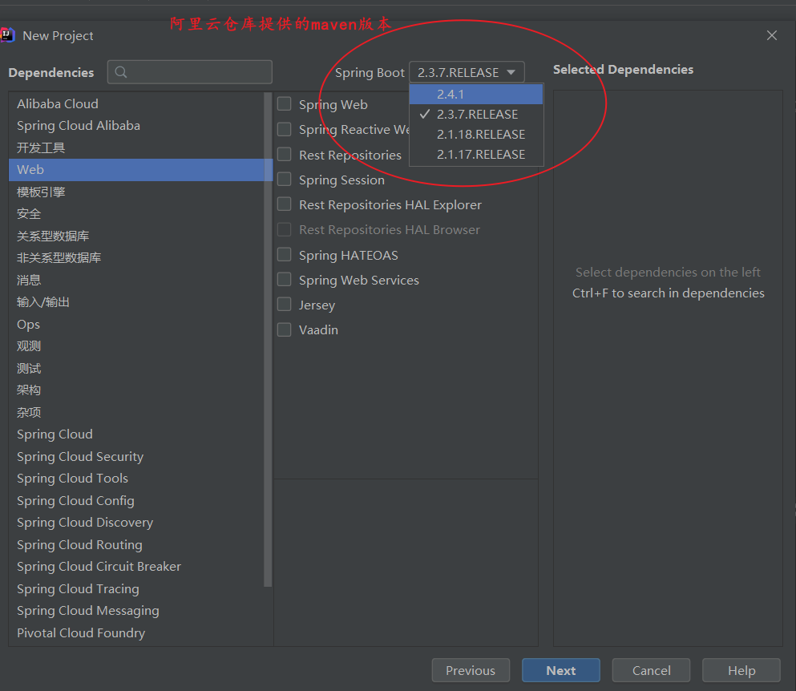Click the Next button
This screenshot has width=796, height=691.
(561, 671)
